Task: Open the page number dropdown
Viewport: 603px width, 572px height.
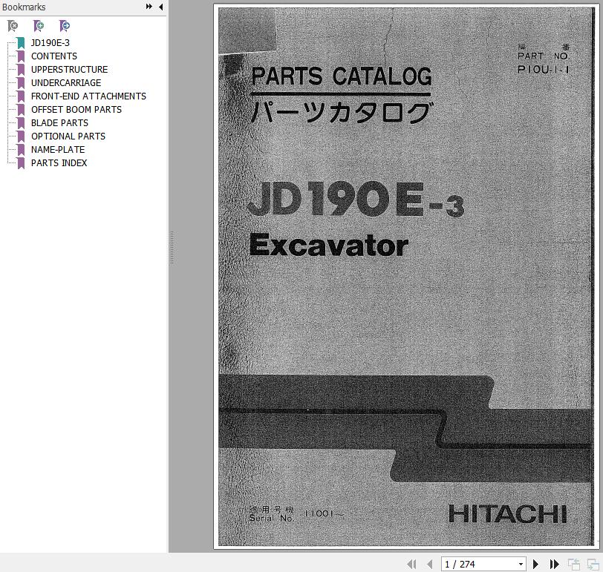Action: pyautogui.click(x=521, y=565)
